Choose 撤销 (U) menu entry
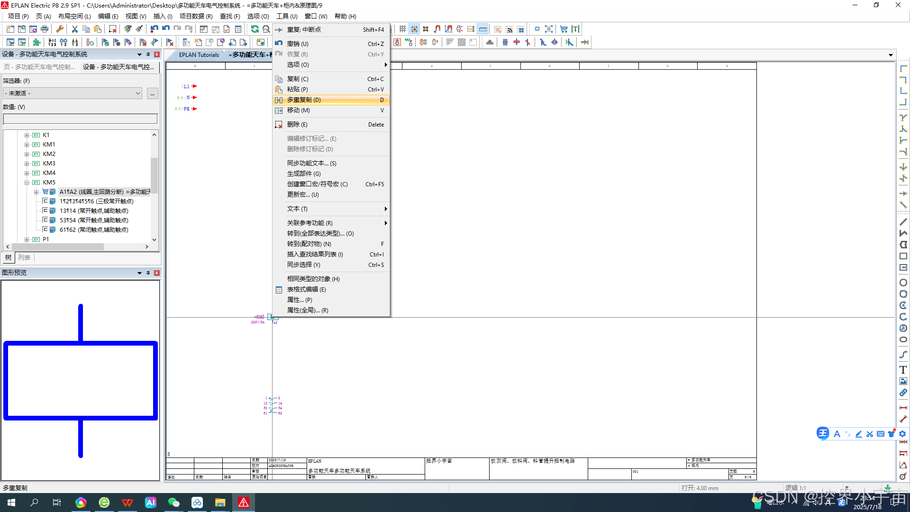 pos(331,44)
